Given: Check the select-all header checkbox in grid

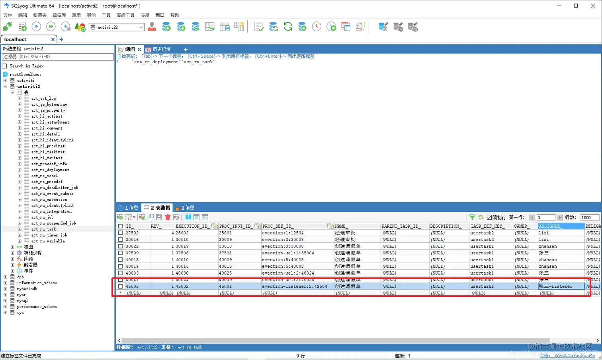Looking at the screenshot, I should tap(120, 226).
